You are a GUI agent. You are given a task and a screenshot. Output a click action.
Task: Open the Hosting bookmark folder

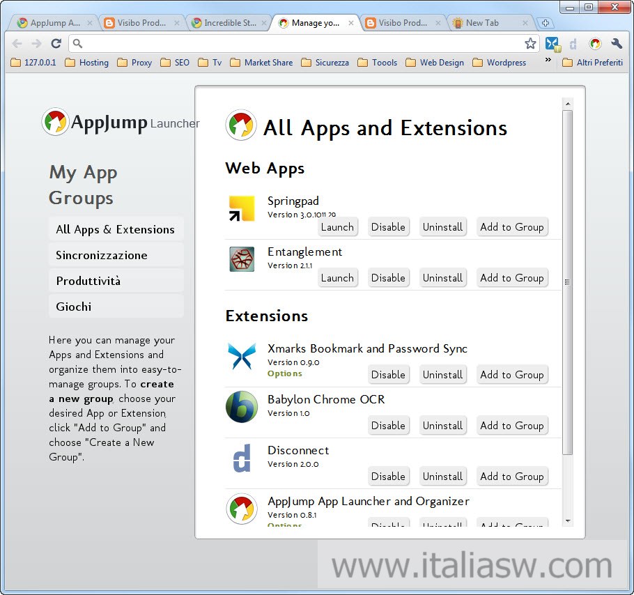87,63
